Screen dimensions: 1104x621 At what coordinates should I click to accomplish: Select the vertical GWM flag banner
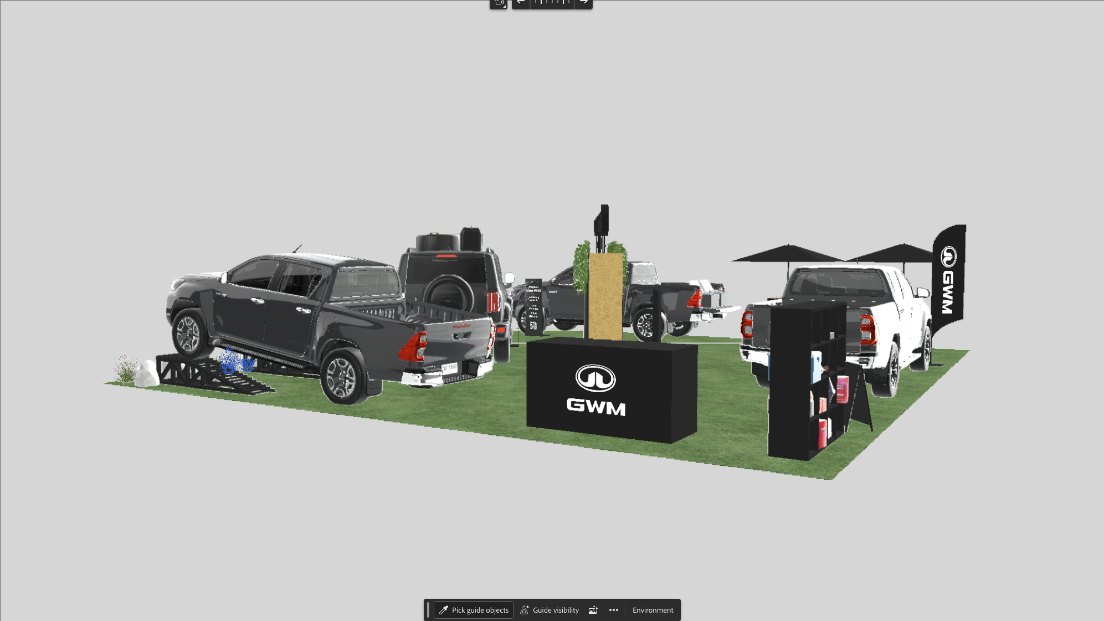(949, 280)
